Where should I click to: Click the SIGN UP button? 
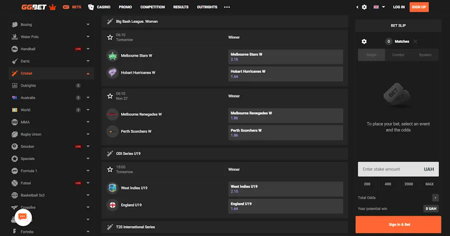click(x=419, y=7)
